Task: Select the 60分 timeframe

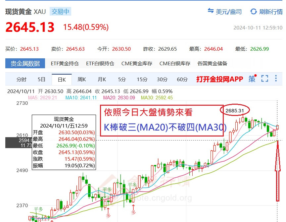Action: click(183, 79)
